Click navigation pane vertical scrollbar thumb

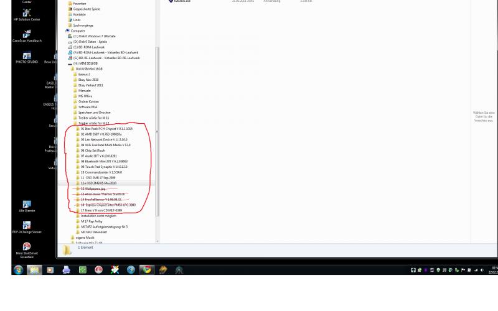point(157,132)
